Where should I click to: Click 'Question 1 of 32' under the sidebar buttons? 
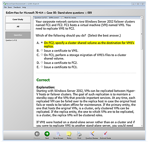[x=11, y=40]
